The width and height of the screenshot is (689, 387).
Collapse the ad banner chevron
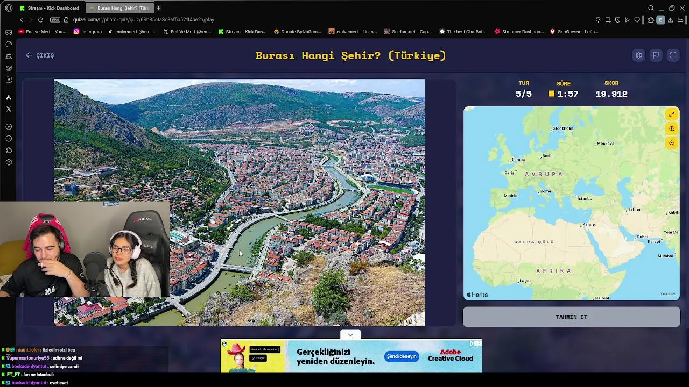(350, 335)
